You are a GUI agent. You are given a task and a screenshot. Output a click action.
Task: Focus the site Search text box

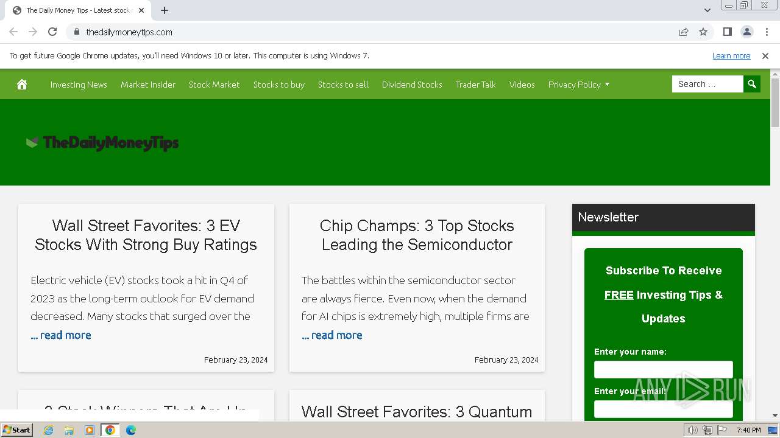(707, 84)
